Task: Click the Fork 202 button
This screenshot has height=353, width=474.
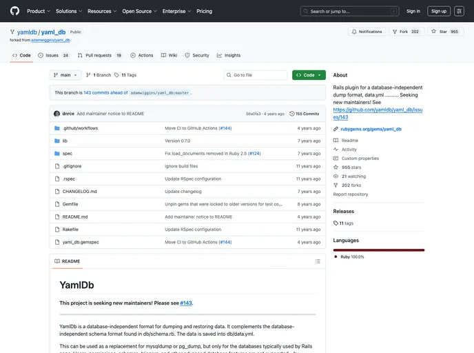Action: [406, 32]
